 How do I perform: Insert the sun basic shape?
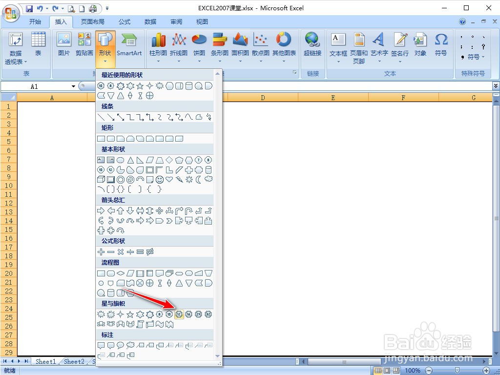pyautogui.click(x=189, y=180)
